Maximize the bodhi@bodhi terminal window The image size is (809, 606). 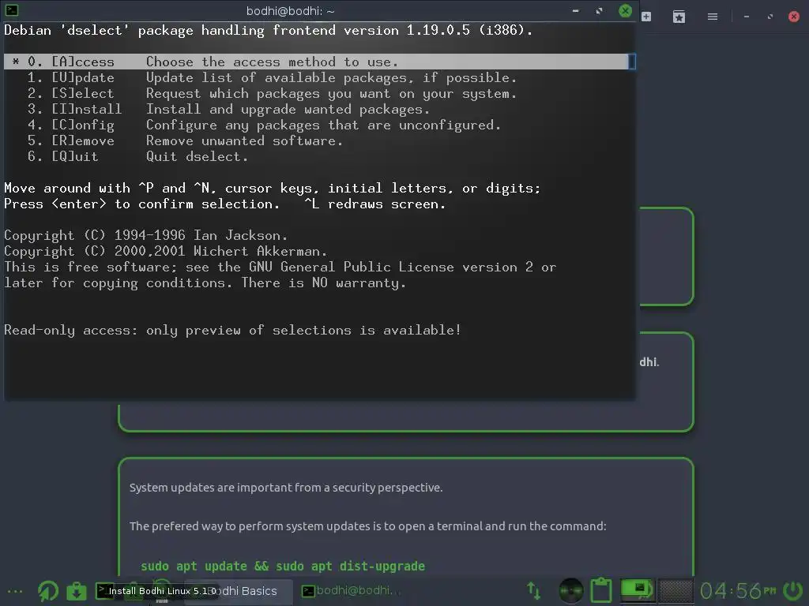coord(600,11)
